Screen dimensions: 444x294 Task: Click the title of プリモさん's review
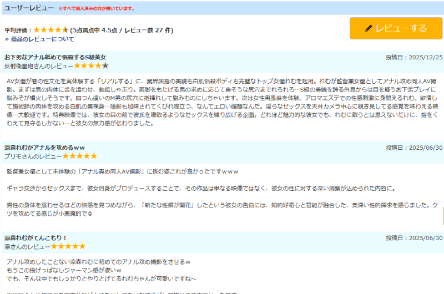click(44, 148)
